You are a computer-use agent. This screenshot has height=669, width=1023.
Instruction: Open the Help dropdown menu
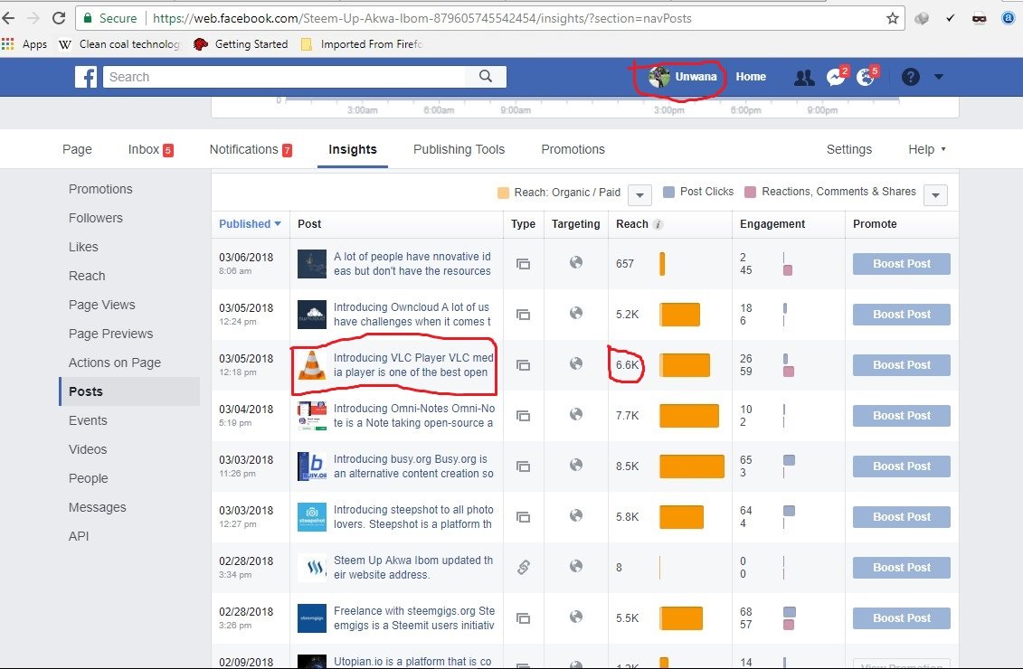pyautogui.click(x=926, y=149)
